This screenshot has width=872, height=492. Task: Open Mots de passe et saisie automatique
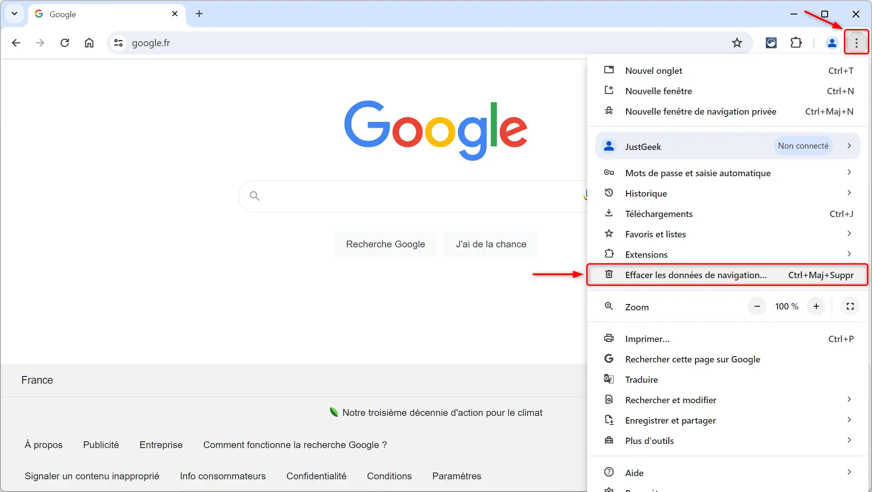click(728, 173)
